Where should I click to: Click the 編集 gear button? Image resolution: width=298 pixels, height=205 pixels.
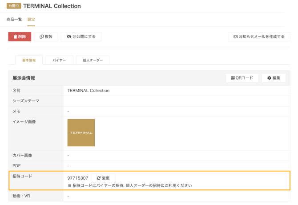[x=274, y=78]
